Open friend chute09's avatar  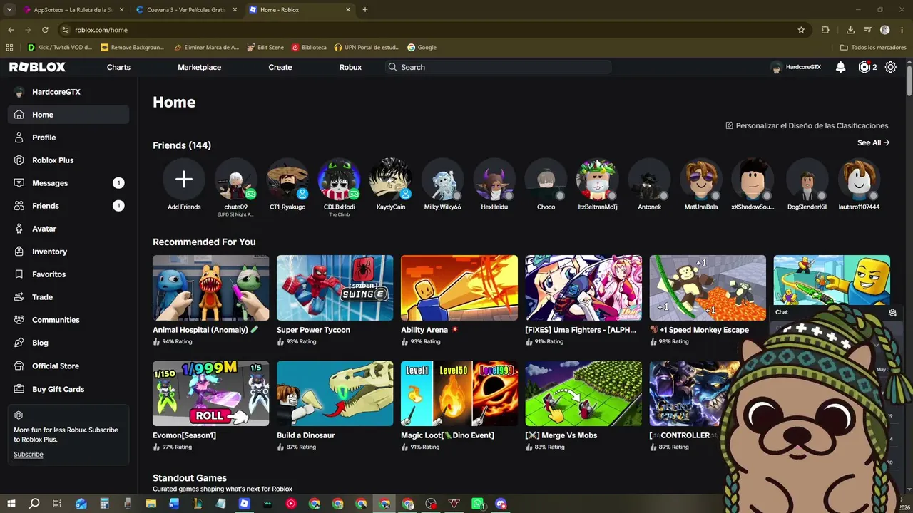236,179
